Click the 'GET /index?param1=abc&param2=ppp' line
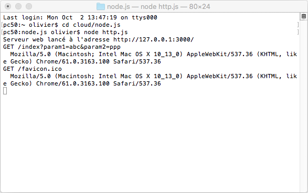This screenshot has width=308, height=193. 62,47
